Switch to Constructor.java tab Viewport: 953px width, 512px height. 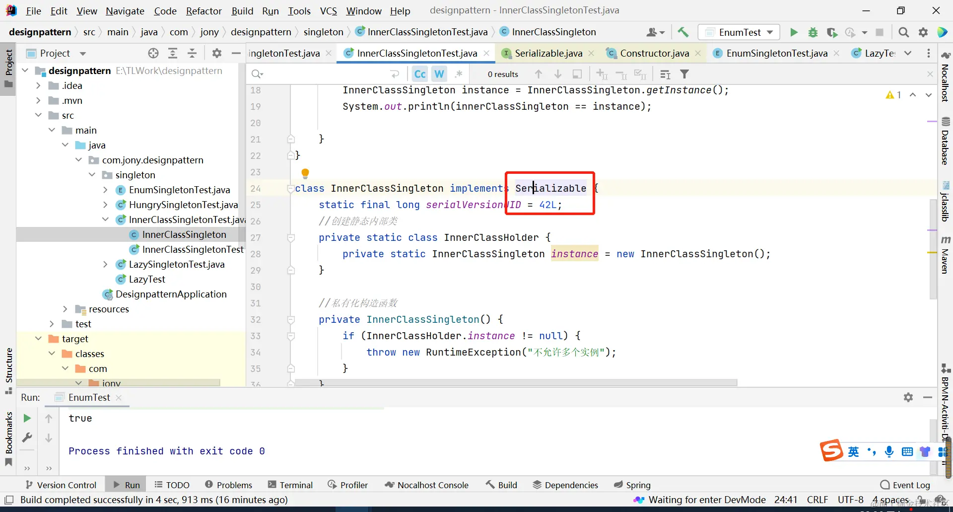[x=654, y=53]
